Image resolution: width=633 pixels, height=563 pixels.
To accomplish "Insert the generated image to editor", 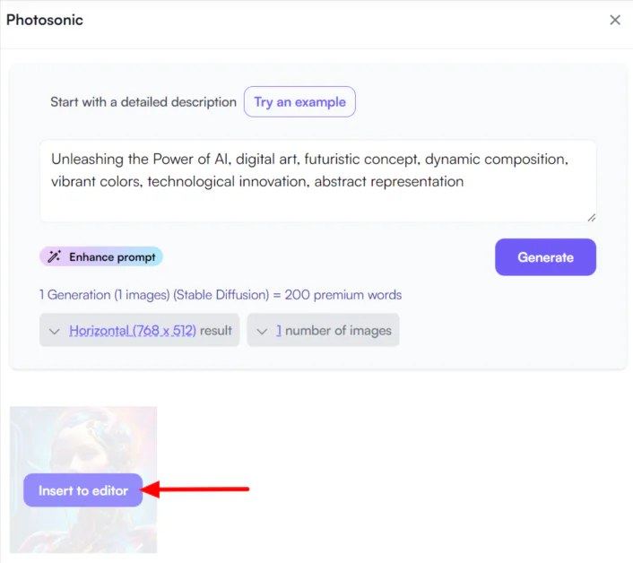I will (x=83, y=490).
